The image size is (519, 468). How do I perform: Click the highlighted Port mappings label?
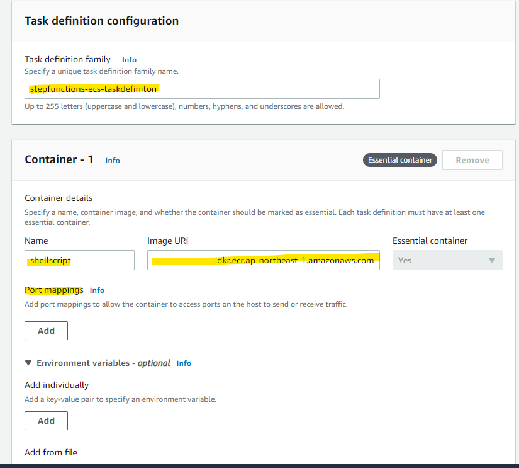pos(53,290)
